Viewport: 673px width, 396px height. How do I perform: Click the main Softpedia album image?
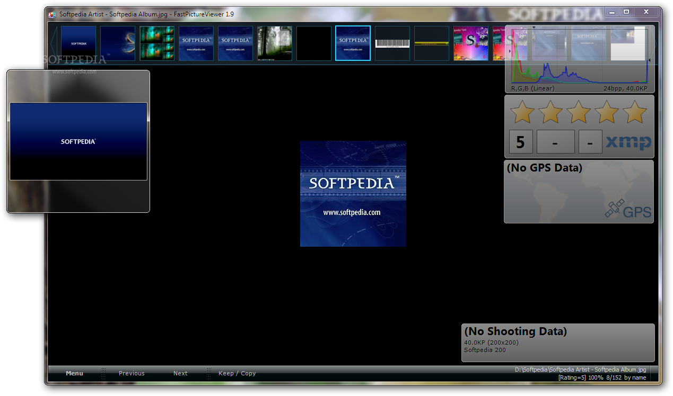[x=353, y=194]
